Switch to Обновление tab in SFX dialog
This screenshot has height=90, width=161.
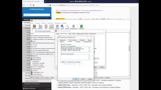pyautogui.click(x=63, y=40)
